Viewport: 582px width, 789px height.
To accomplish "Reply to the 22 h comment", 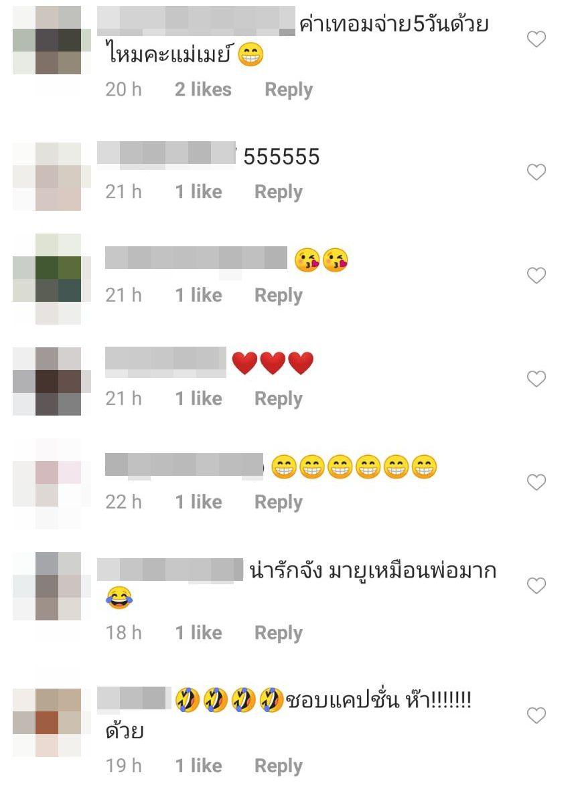I will 279,502.
